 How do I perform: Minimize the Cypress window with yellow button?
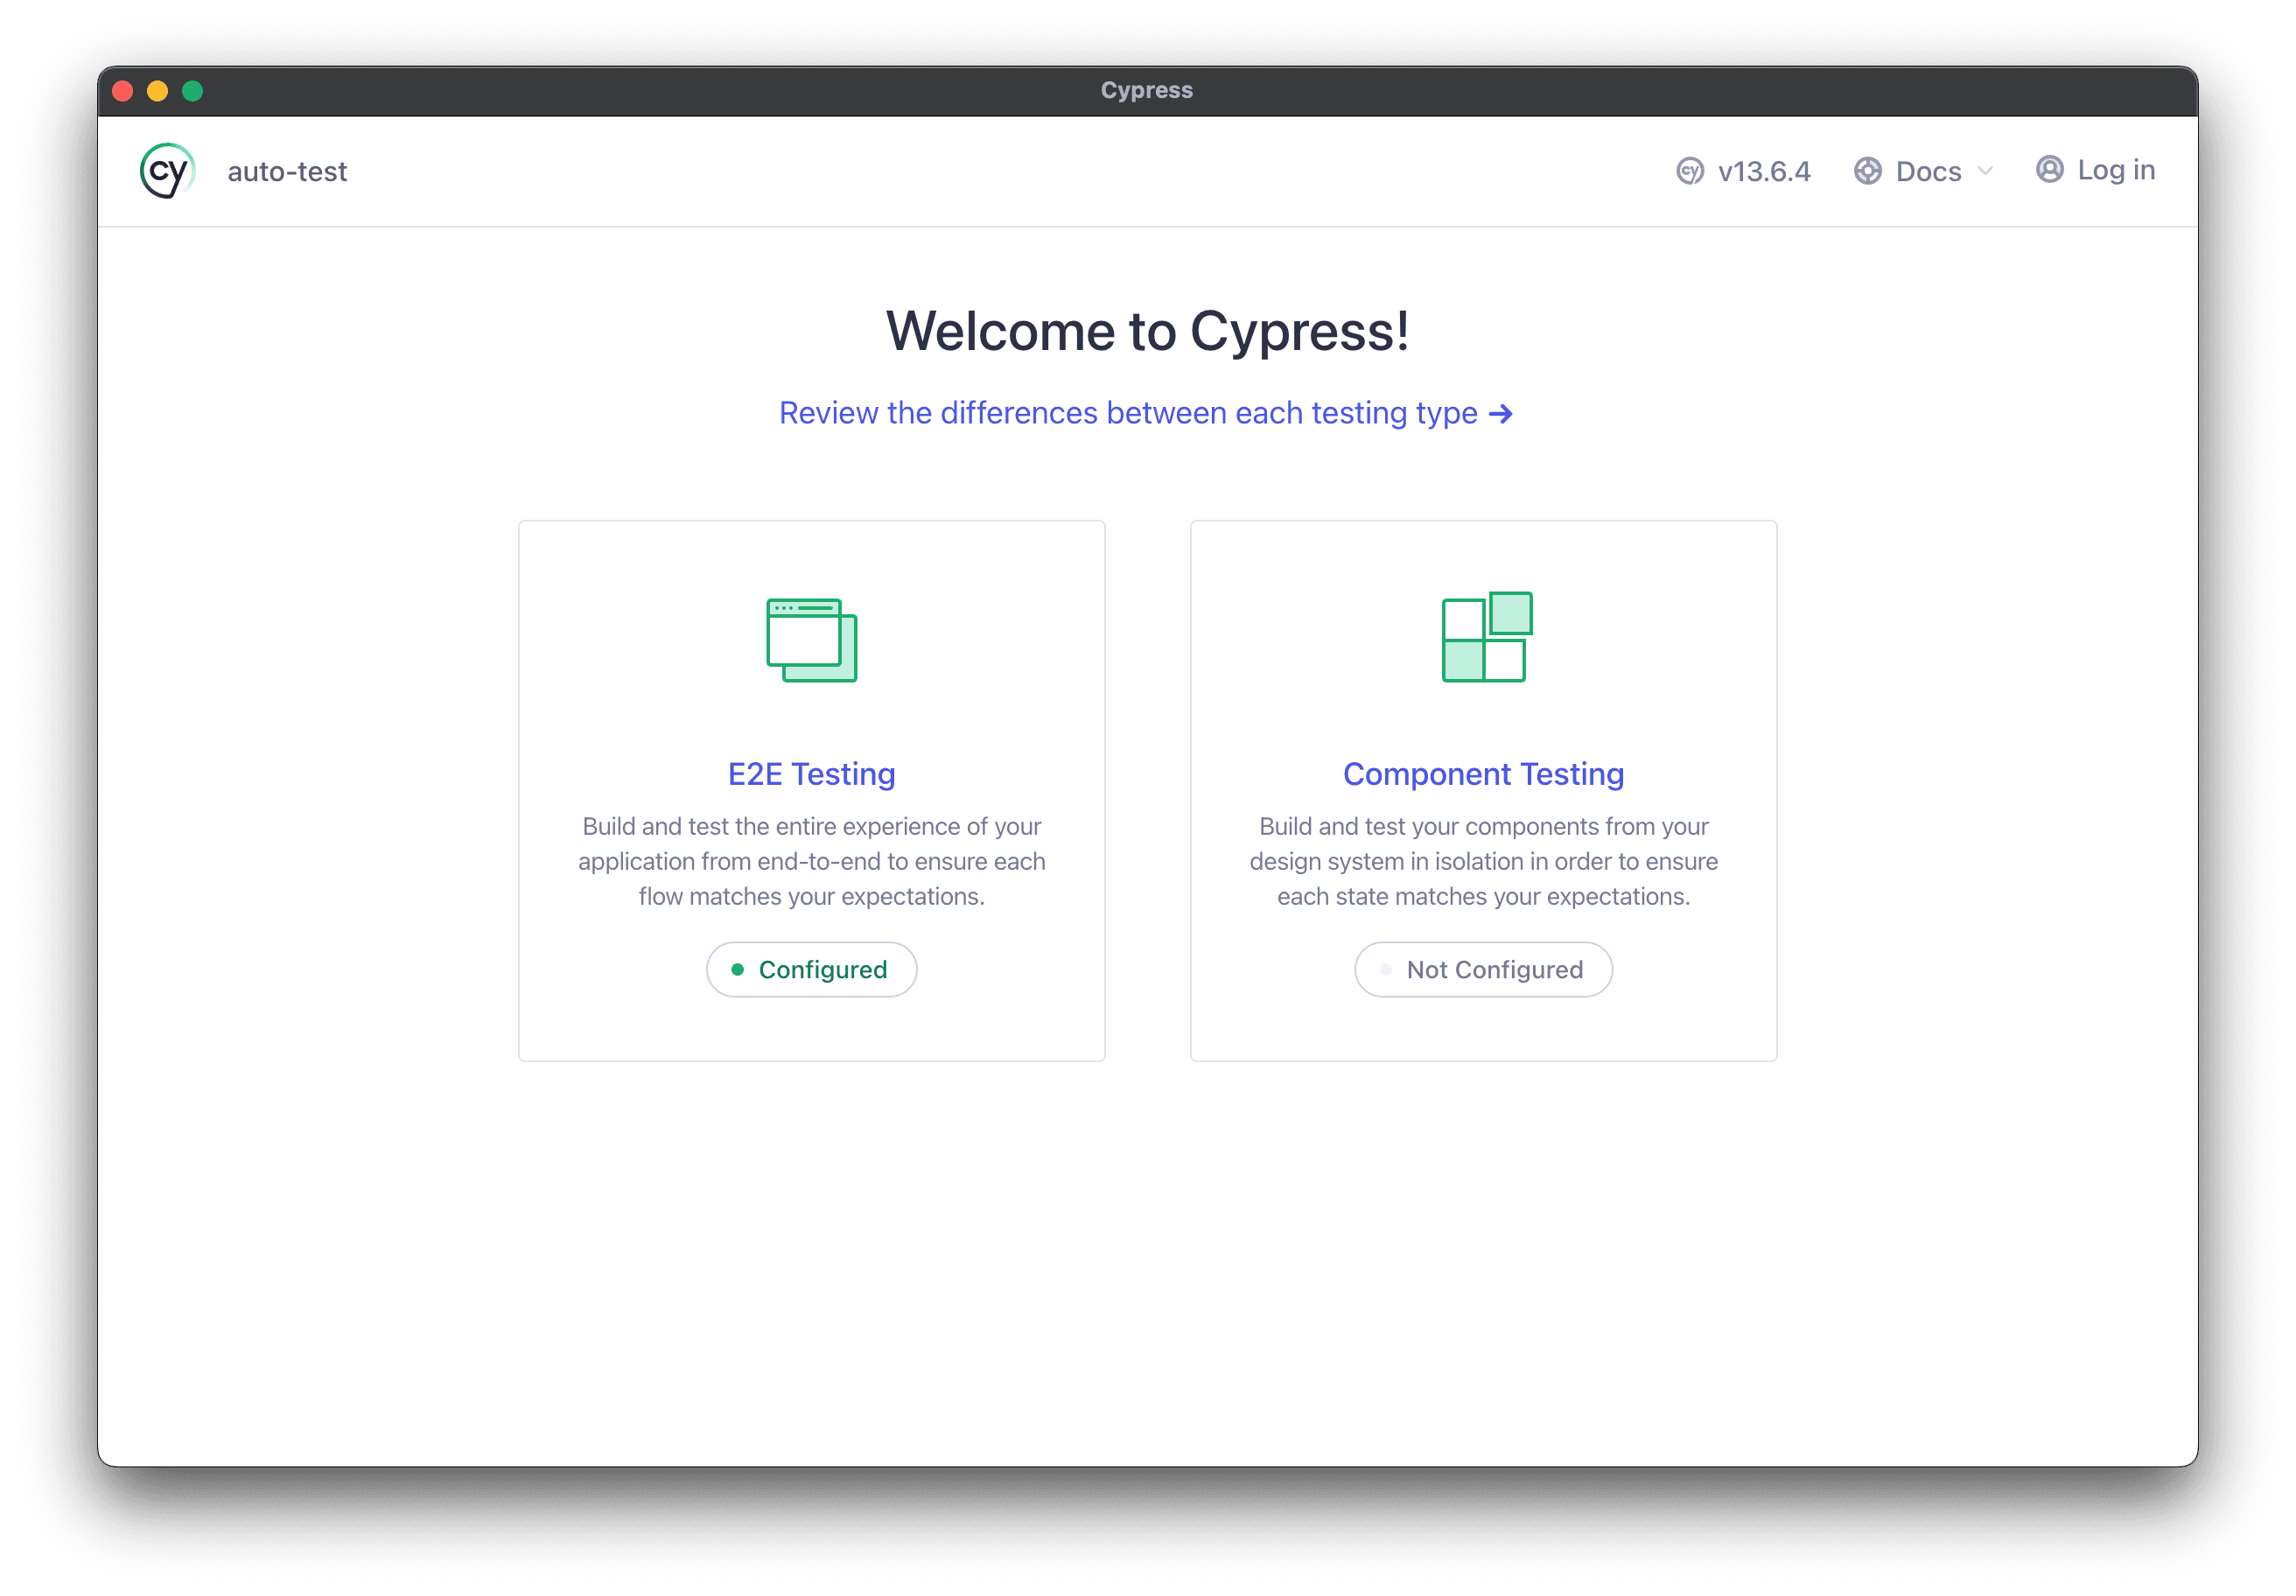[x=157, y=91]
